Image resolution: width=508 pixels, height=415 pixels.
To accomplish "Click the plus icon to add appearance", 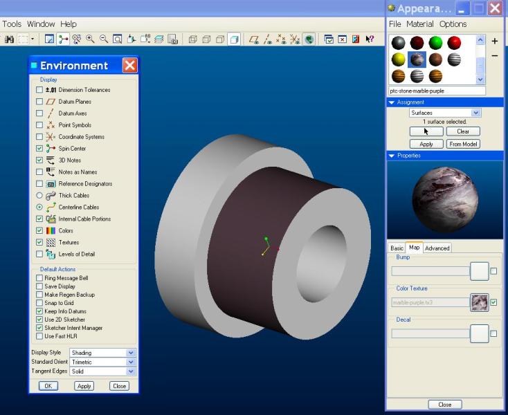I will point(494,41).
